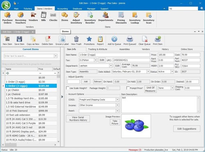Collapse the Current Items panel arrow

[x=62, y=97]
